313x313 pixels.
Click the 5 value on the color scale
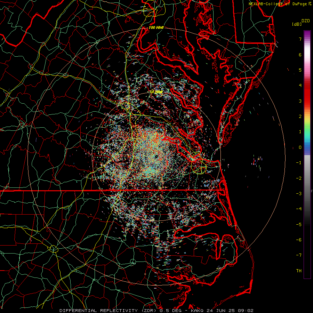[x=300, y=70]
